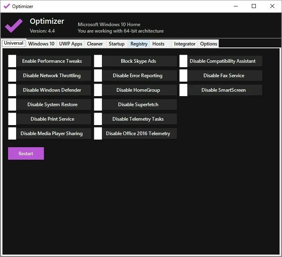The height and width of the screenshot is (257, 282).
Task: Click the Disable Network Throttling button
Action: tap(54, 76)
